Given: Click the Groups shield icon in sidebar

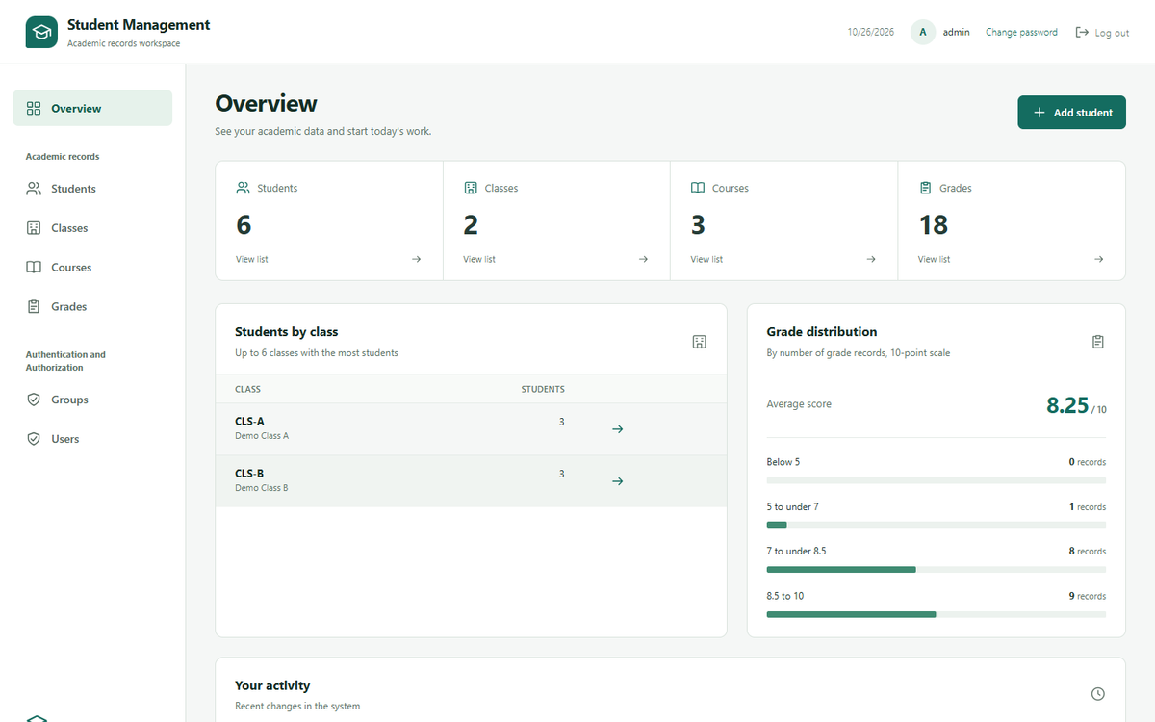Looking at the screenshot, I should pyautogui.click(x=34, y=400).
